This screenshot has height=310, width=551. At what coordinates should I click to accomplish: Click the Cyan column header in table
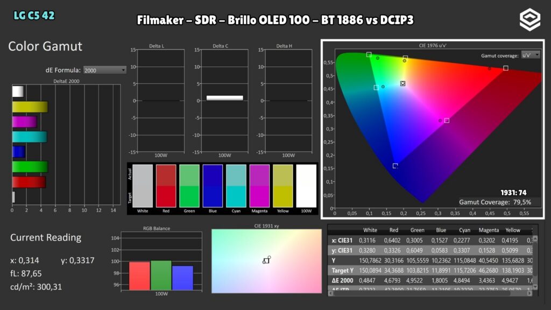(x=464, y=230)
